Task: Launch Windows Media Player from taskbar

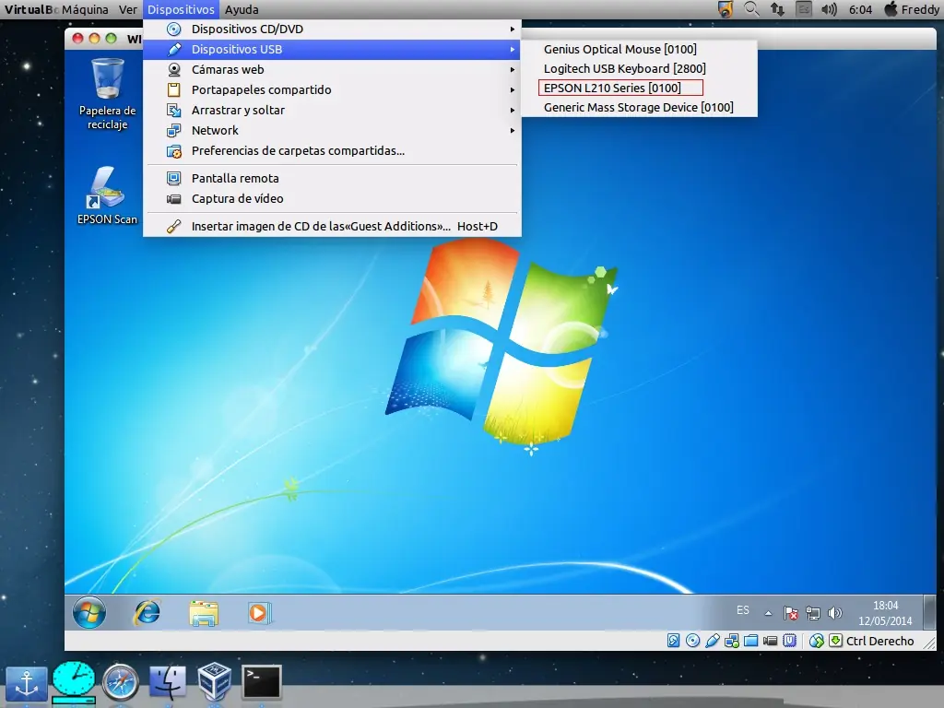Action: click(x=259, y=613)
